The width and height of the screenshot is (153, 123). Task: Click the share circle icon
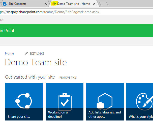pos(24,101)
